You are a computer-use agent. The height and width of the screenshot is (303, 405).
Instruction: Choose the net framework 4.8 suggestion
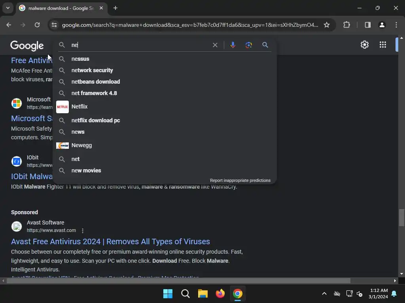point(165,93)
